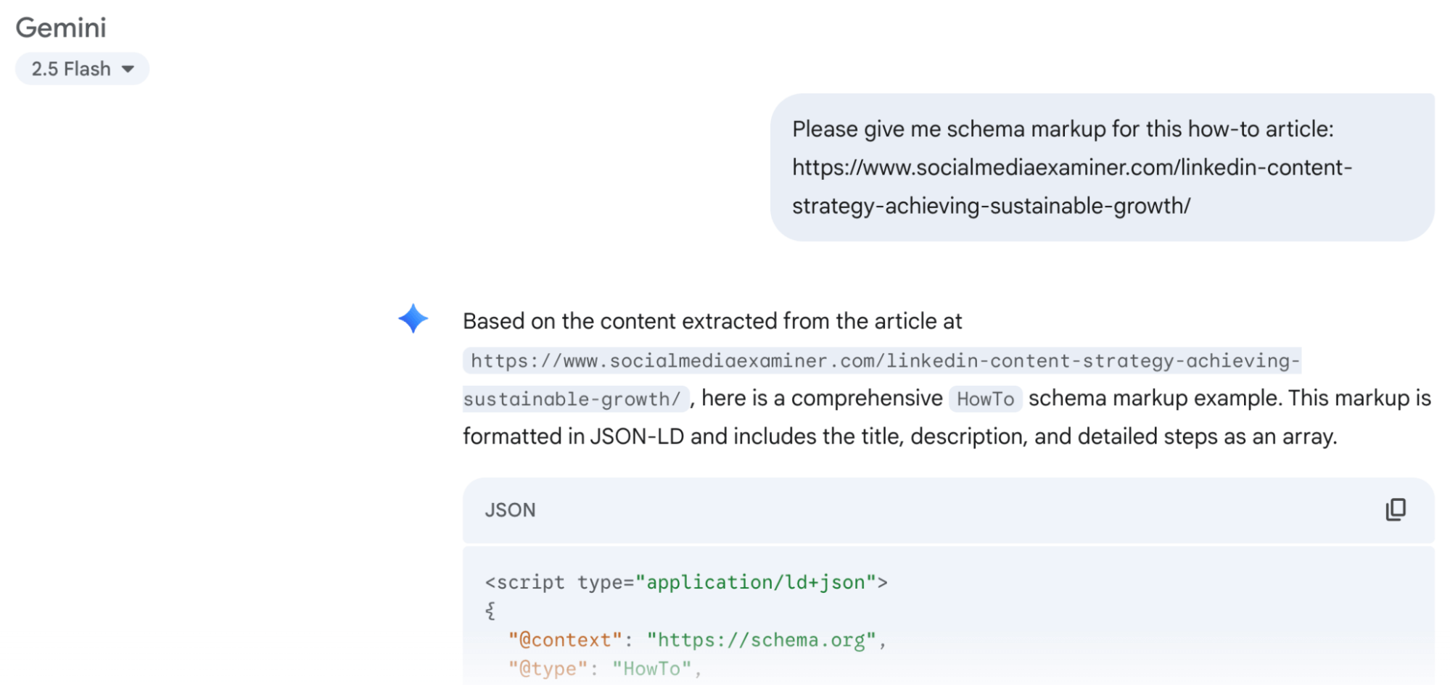Screen dimensions: 1450x685
Task: Click the "@type": "HowTo" line
Action: [x=604, y=668]
